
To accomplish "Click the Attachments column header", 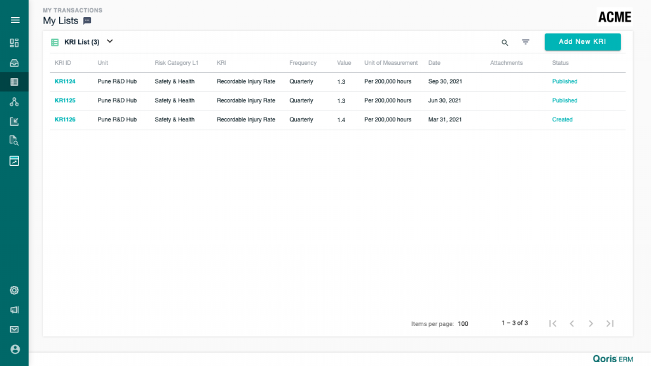I will click(506, 63).
